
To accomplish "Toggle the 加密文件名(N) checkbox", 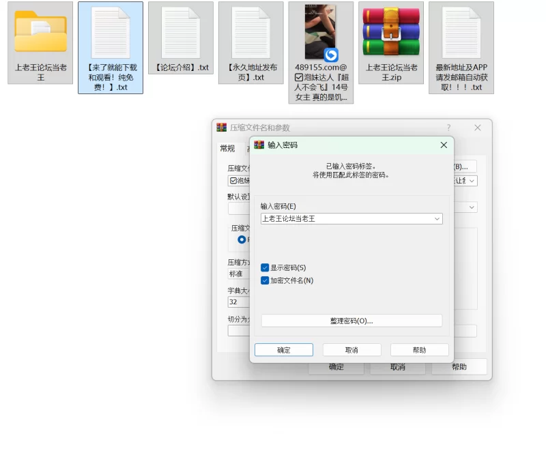I will [265, 280].
